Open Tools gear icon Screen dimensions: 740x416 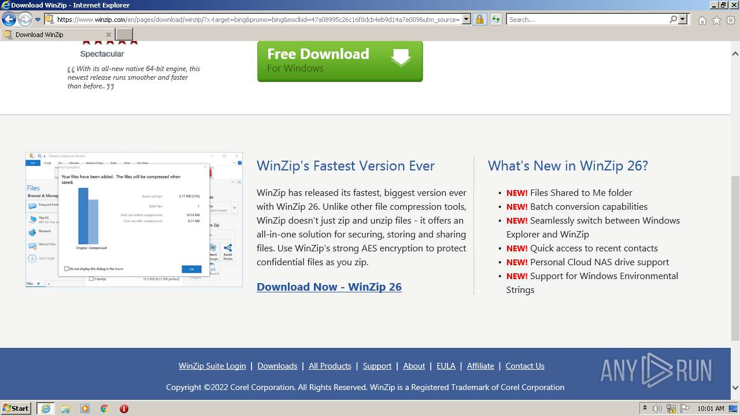(731, 20)
